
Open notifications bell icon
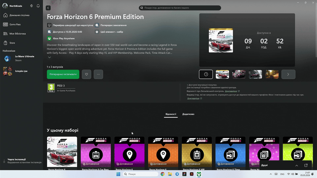[x=38, y=6]
